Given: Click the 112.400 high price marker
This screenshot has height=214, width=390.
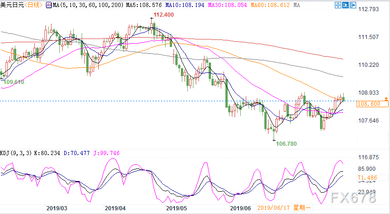Looking at the screenshot, I should (x=164, y=15).
